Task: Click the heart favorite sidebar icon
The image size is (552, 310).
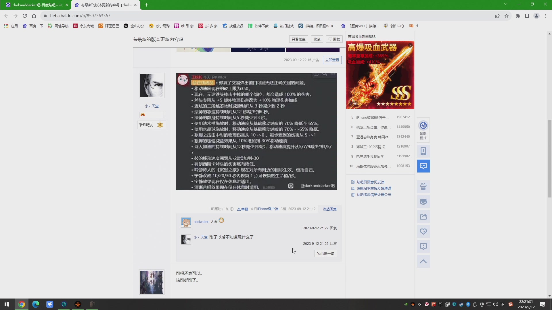Action: pos(423,232)
